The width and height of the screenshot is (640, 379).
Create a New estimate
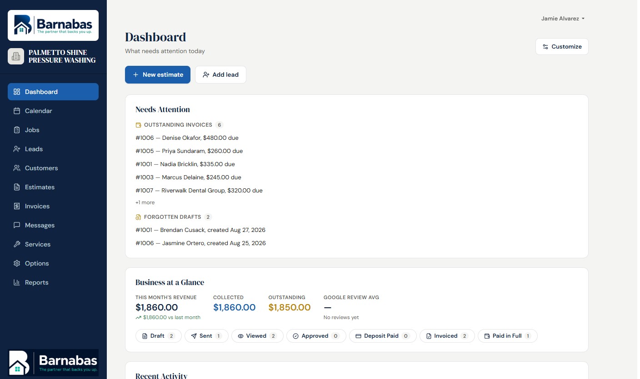coord(158,74)
